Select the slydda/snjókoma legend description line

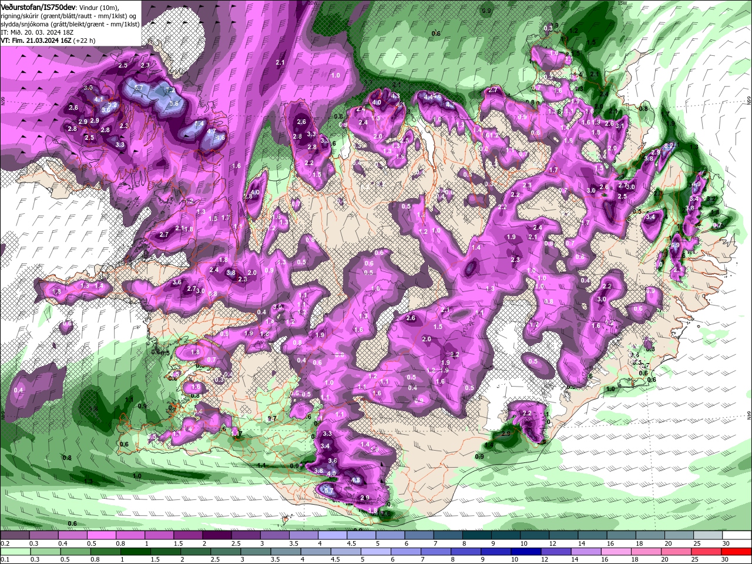[x=70, y=23]
